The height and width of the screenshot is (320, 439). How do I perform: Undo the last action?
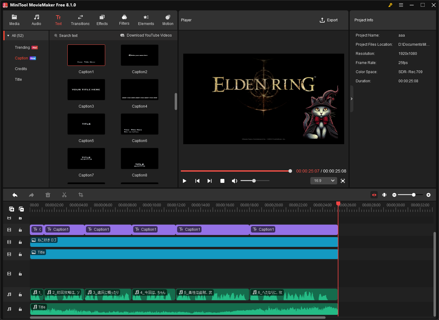click(15, 195)
